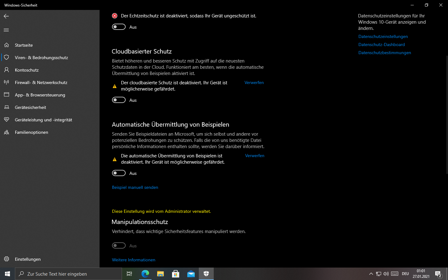Click the DEU language indicator
Image resolution: width=448 pixels, height=280 pixels.
point(405,274)
